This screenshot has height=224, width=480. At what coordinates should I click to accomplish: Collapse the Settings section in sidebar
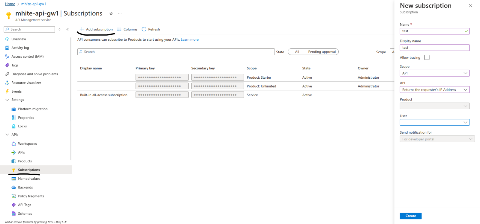coord(7,100)
